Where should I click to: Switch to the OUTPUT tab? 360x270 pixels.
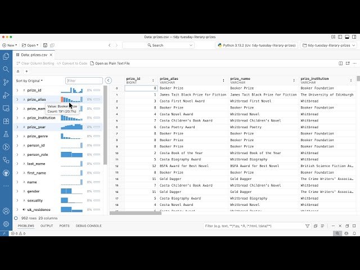pyautogui.click(x=47, y=226)
